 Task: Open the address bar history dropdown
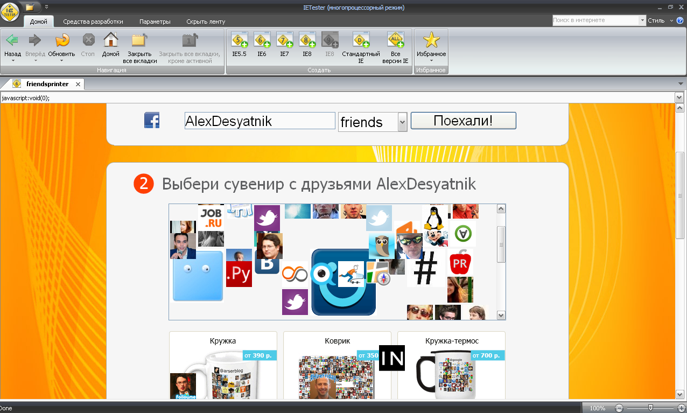pos(679,97)
